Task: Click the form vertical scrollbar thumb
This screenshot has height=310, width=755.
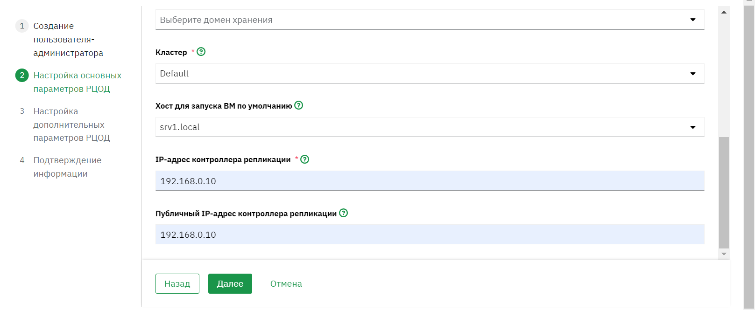Action: point(724,193)
